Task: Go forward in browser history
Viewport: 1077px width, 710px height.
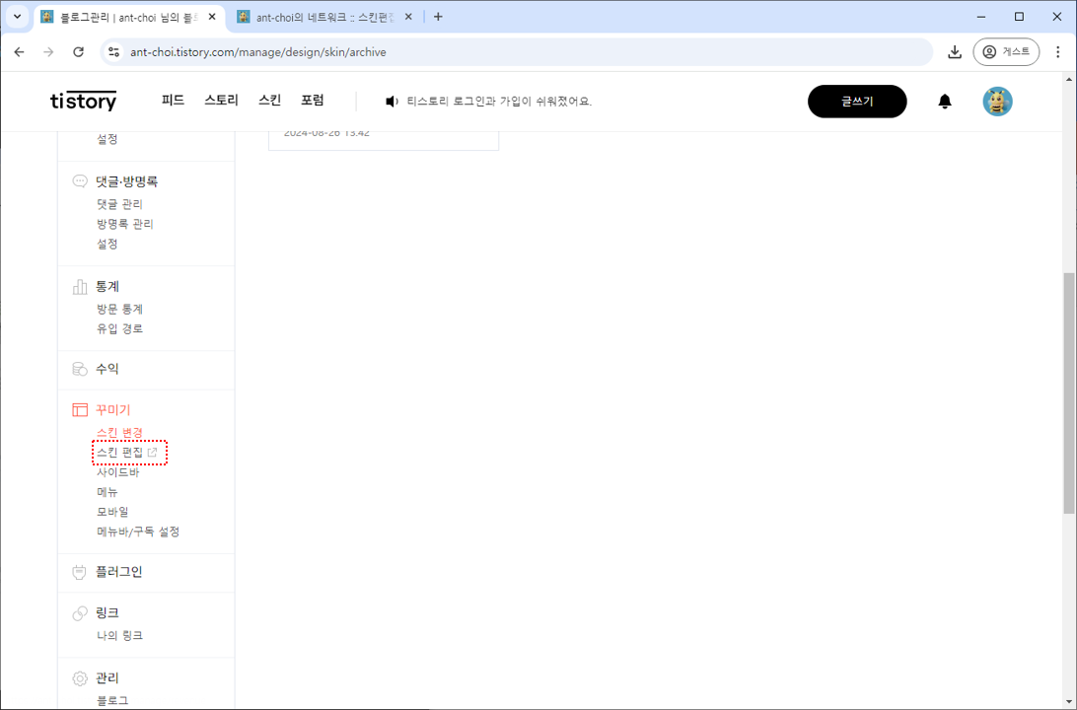Action: tap(48, 52)
